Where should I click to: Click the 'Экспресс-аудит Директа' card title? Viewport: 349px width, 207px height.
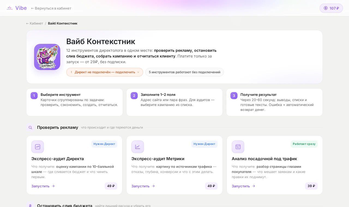[x=58, y=159]
